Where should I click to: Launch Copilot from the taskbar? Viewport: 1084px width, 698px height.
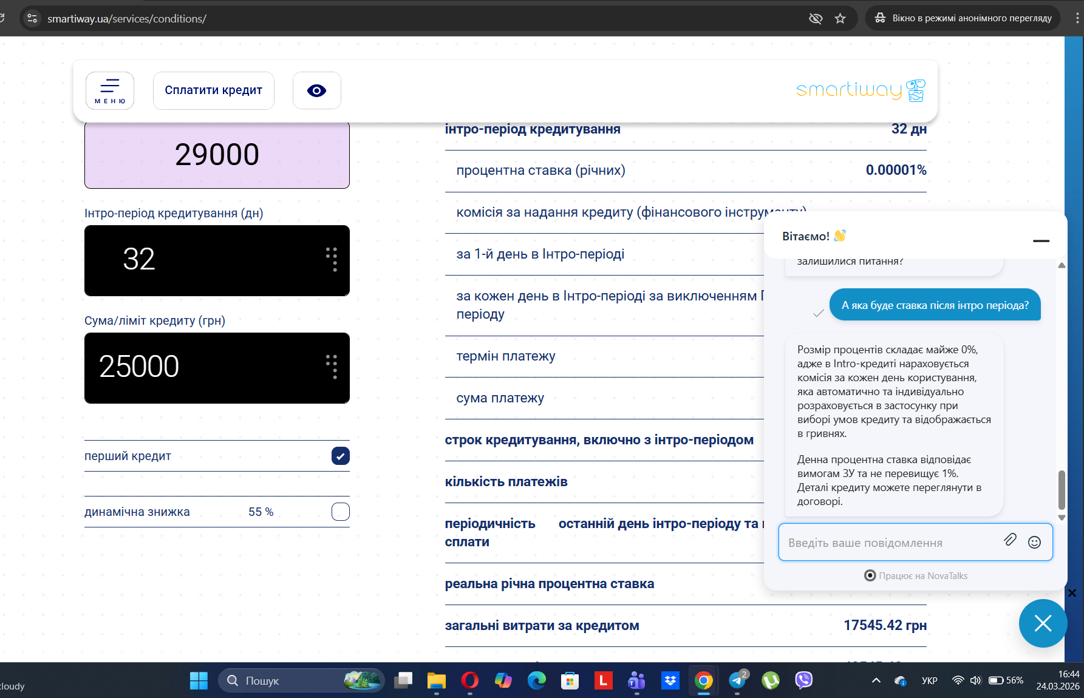pyautogui.click(x=503, y=680)
